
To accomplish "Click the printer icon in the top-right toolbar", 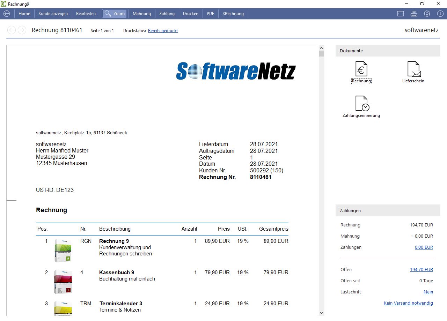I will coord(414,13).
